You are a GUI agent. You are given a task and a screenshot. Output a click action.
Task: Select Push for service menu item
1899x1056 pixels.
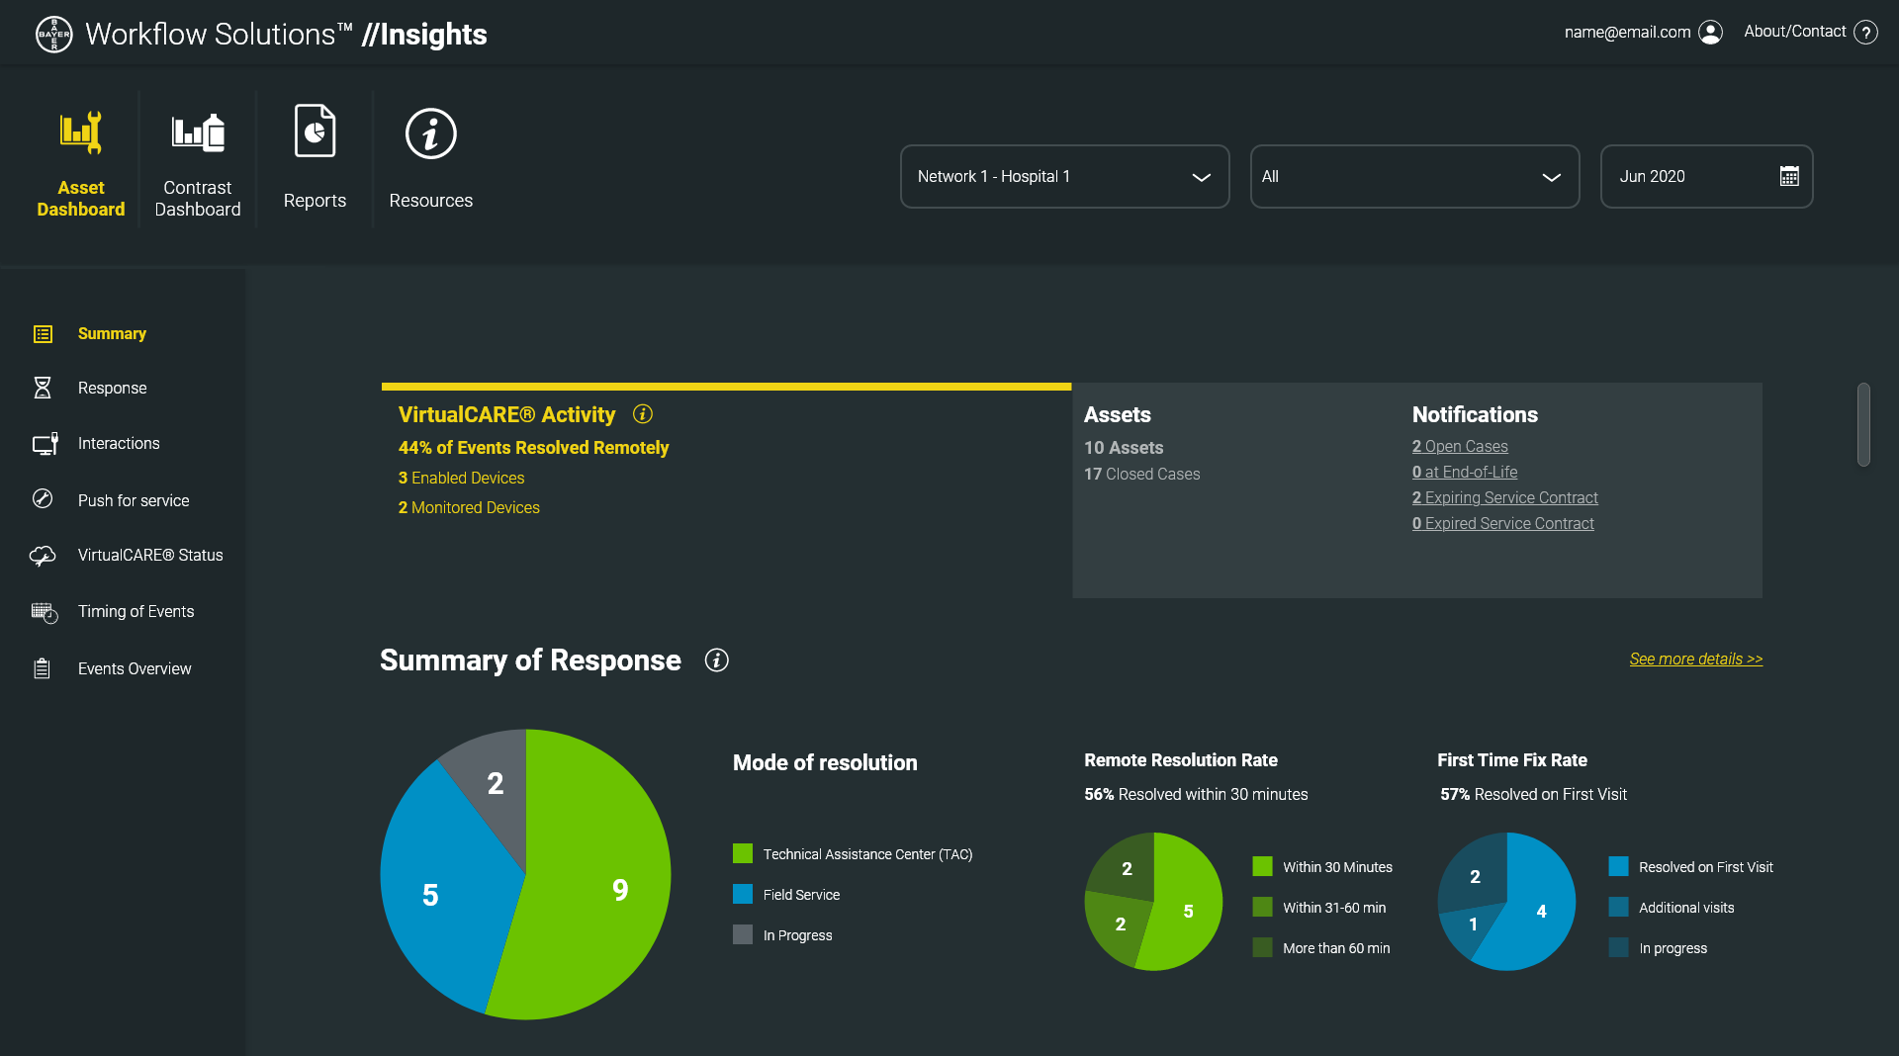134,501
